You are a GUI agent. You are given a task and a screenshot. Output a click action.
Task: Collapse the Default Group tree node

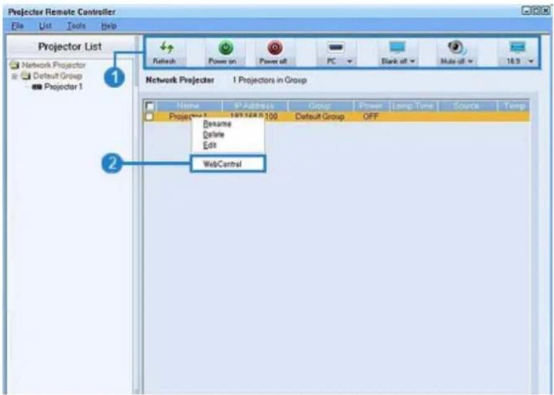pyautogui.click(x=14, y=76)
